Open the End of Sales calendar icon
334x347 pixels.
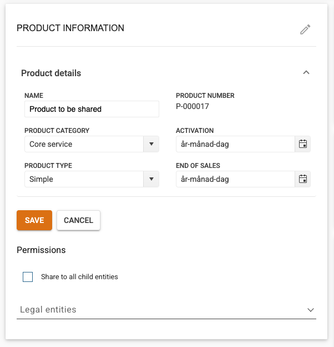tap(303, 179)
